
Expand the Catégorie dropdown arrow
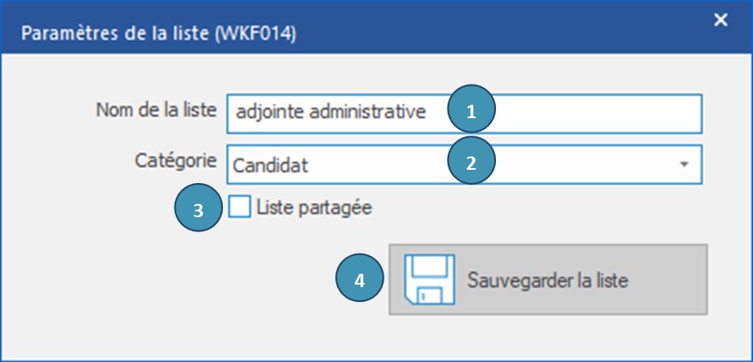pos(684,165)
